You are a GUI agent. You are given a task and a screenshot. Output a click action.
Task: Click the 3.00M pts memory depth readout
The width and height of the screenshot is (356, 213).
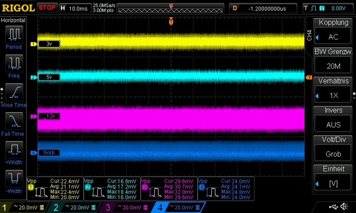coord(104,11)
